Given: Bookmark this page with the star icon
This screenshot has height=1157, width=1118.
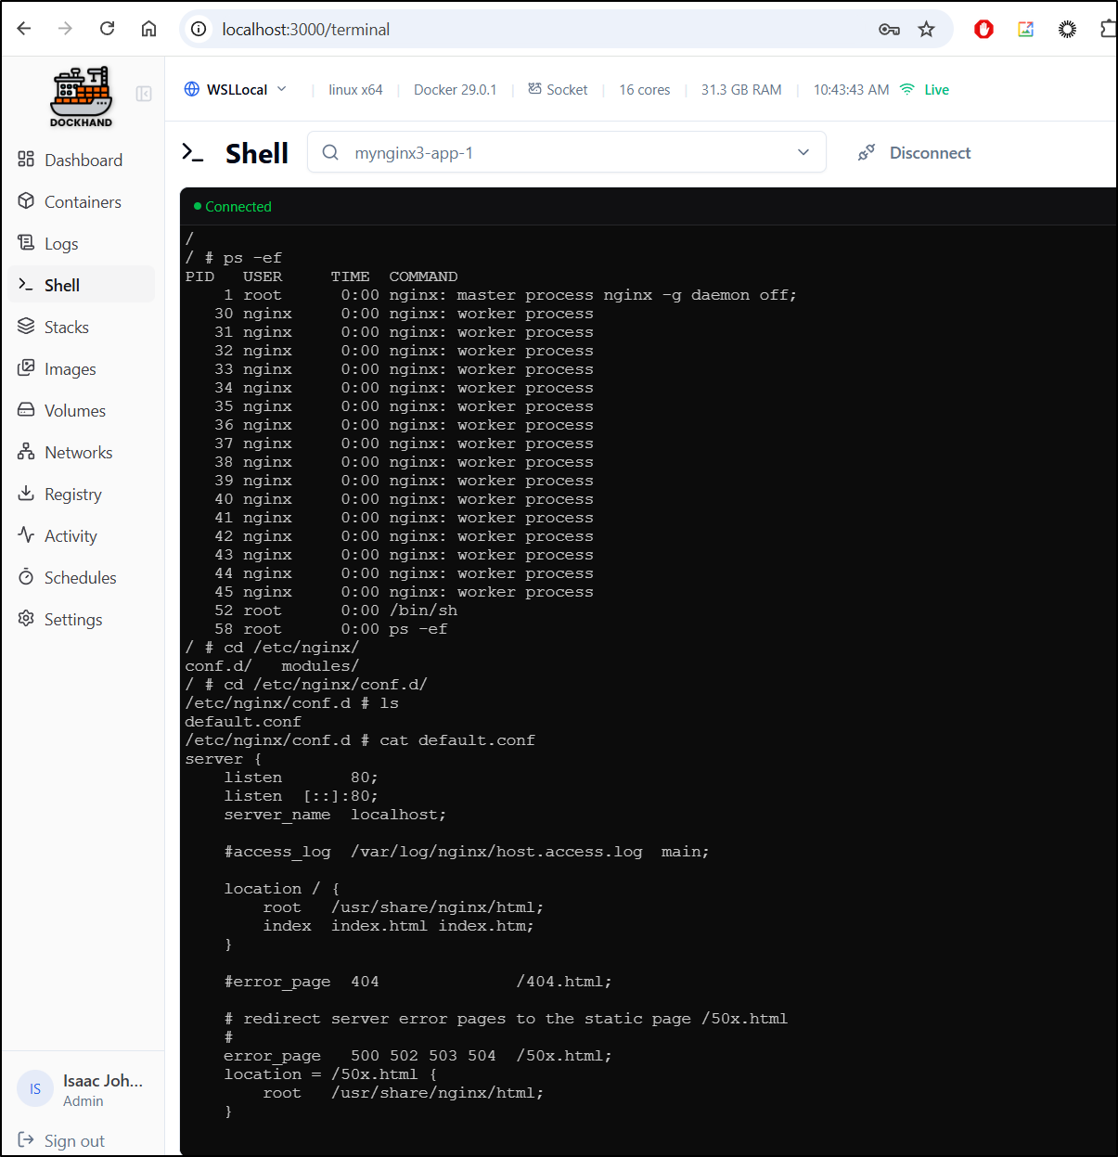Looking at the screenshot, I should pos(926,30).
